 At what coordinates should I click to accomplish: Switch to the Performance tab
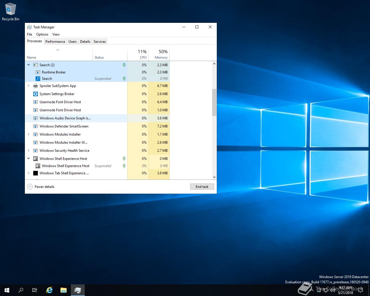(55, 42)
